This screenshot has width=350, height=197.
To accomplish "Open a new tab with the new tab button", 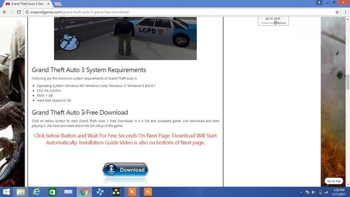I will [x=58, y=4].
